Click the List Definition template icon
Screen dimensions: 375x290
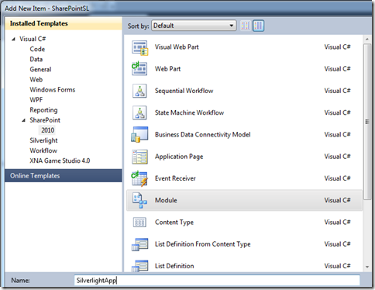[x=139, y=266]
